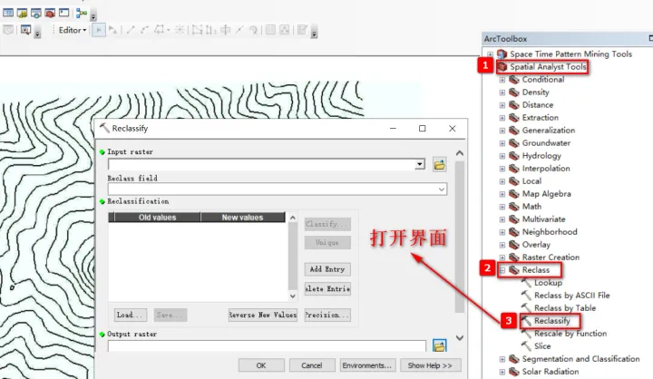The width and height of the screenshot is (653, 379).
Task: Click the Create Viewer Window magnifier icon
Action: click(25, 30)
